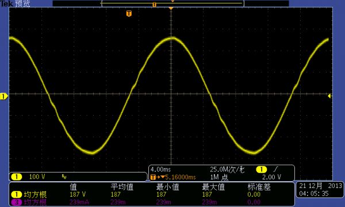Click the 239mA channel 3 RMS value
Viewport: 345px width, 207px height.
(x=79, y=202)
